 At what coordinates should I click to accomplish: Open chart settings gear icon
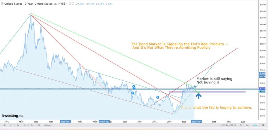point(263,125)
